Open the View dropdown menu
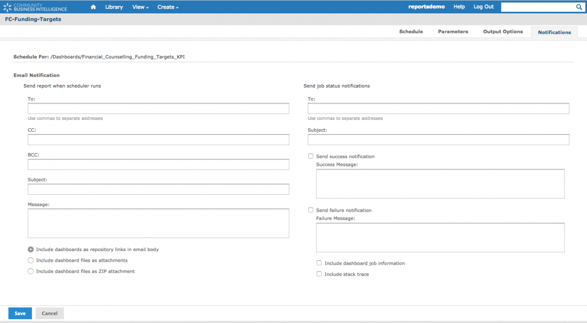 tap(140, 7)
